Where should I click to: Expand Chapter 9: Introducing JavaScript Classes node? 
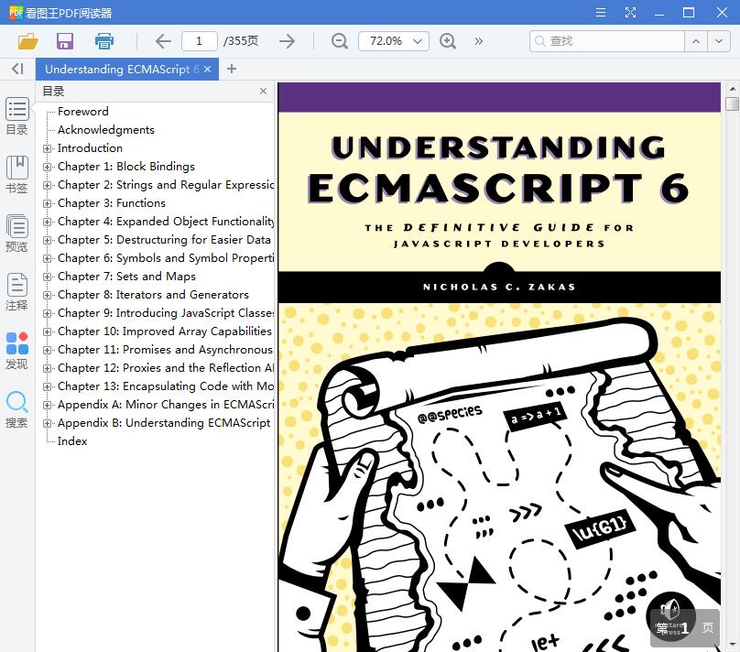click(47, 314)
